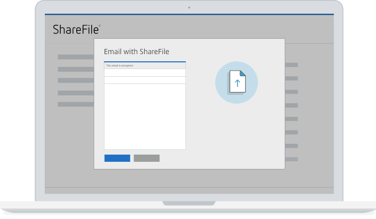Click inside the large email message body
Viewport: 376px width, 219px height.
[145, 116]
